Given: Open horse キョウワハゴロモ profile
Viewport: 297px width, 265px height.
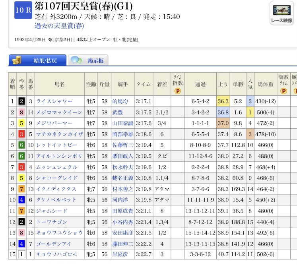Looking at the screenshot, I should (x=57, y=254).
